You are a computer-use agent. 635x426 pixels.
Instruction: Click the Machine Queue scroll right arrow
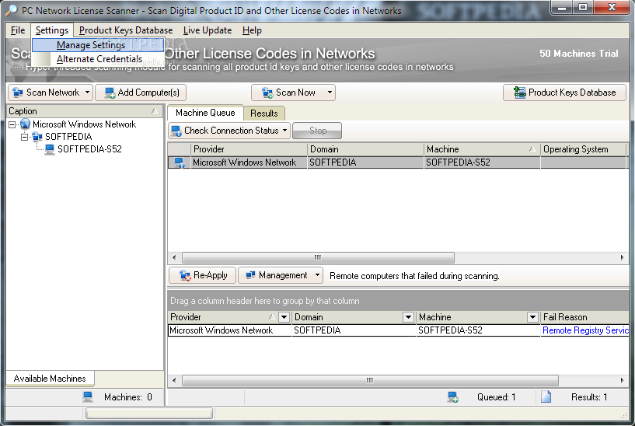click(x=623, y=257)
